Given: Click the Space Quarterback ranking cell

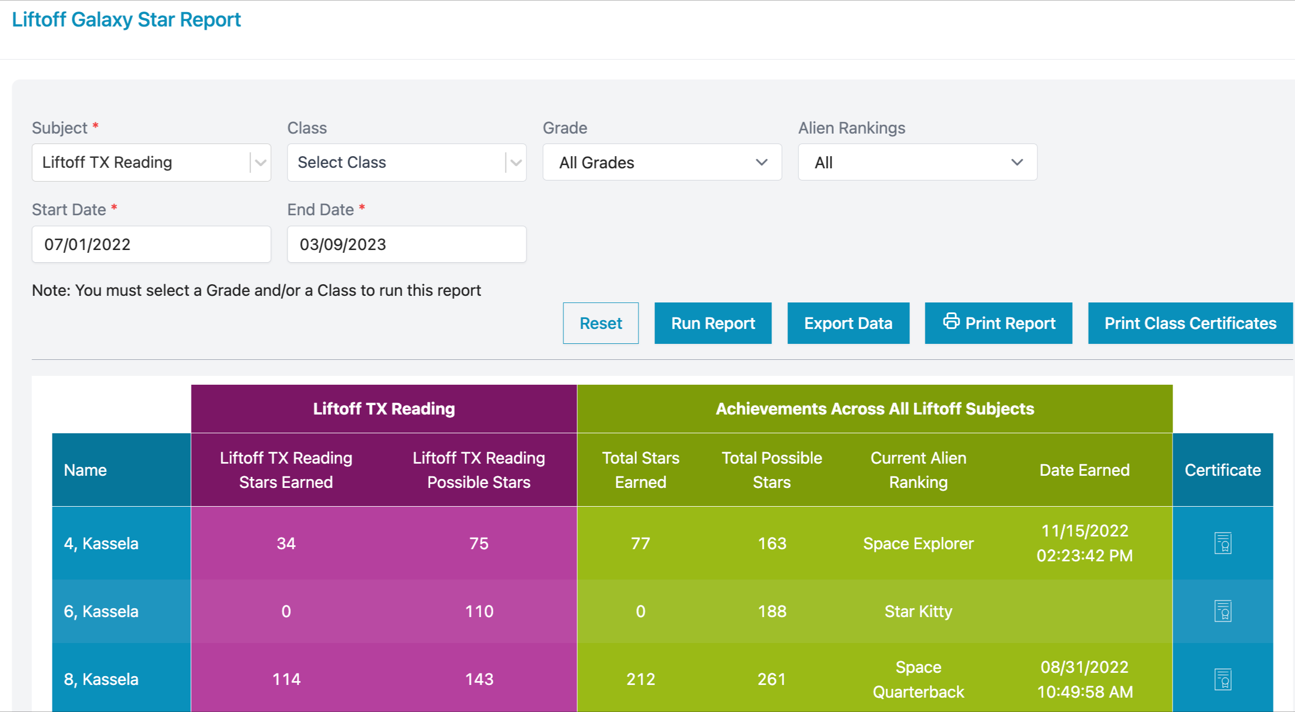Looking at the screenshot, I should click(918, 679).
